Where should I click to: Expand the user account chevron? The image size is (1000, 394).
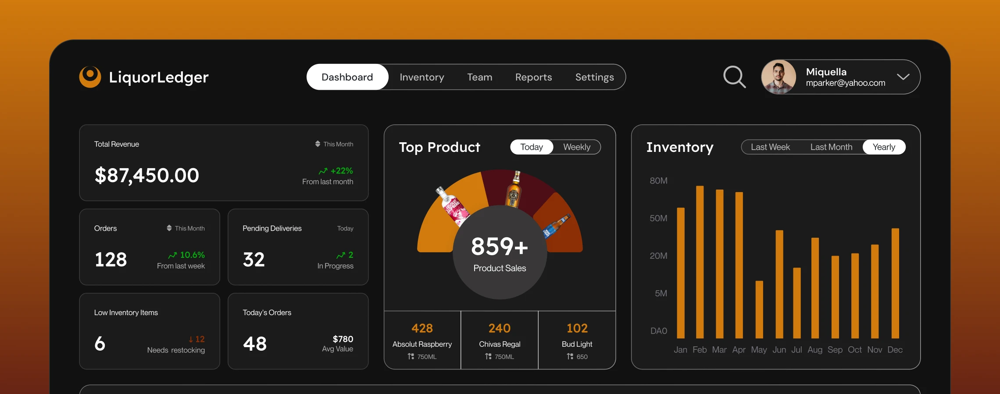point(903,77)
